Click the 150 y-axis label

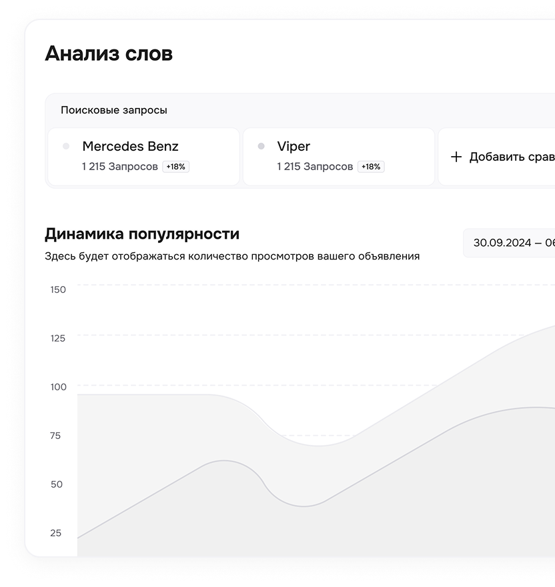click(58, 289)
